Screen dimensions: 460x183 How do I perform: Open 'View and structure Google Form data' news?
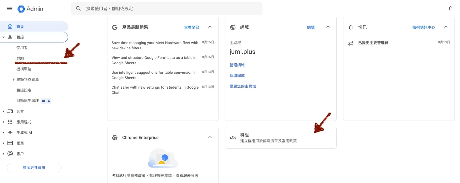click(154, 60)
